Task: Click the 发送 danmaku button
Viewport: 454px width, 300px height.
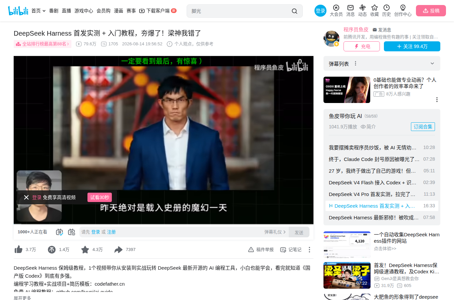Action: pos(299,232)
